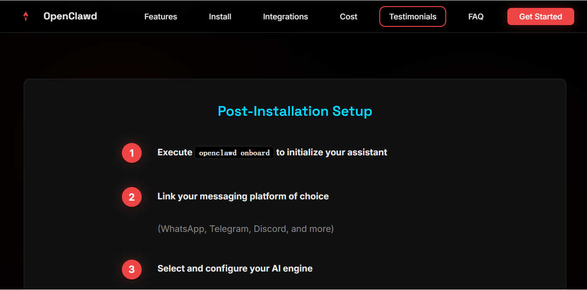The height and width of the screenshot is (290, 587).
Task: Click the step 3 number badge
Action: tap(132, 269)
